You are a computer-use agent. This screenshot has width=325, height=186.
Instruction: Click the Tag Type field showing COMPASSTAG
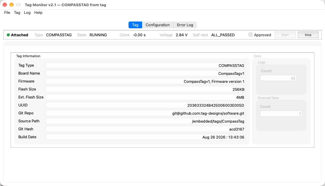click(145, 65)
